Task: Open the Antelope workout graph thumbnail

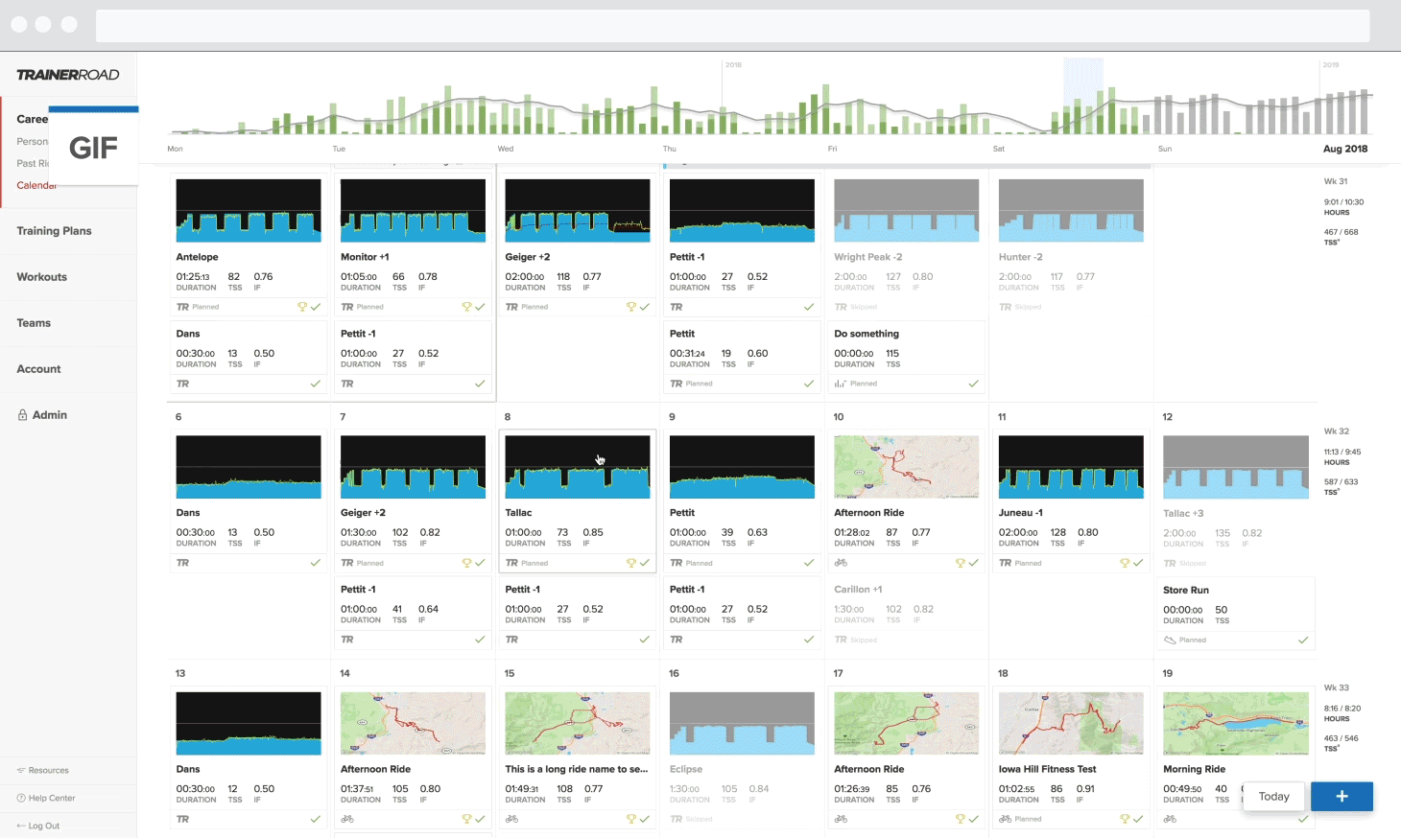Action: click(249, 210)
